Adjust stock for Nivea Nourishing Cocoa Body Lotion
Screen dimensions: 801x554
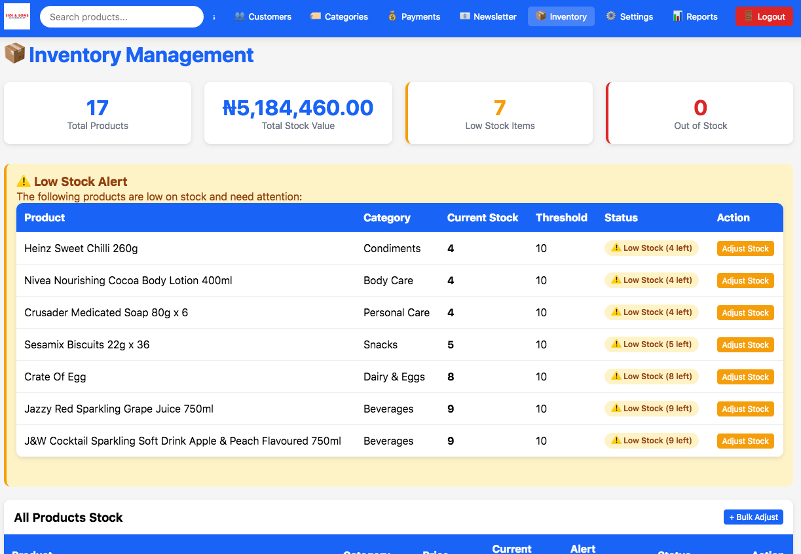pyautogui.click(x=745, y=281)
